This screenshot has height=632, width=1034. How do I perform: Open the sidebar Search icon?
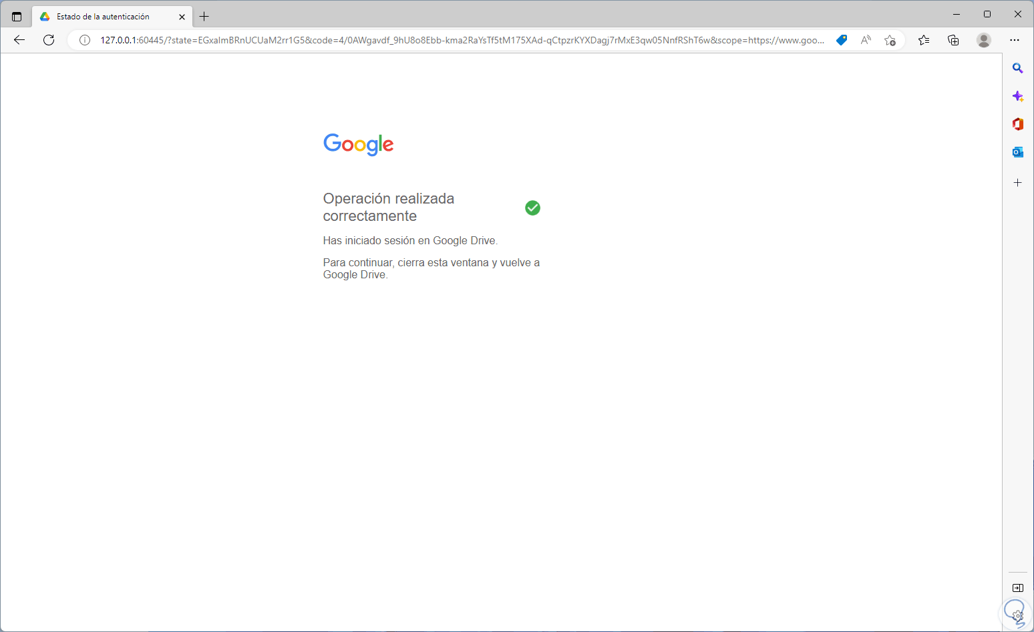1018,68
